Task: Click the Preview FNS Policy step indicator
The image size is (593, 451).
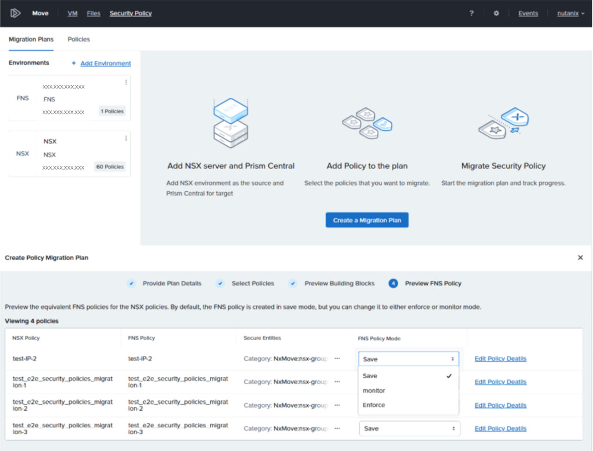Action: point(393,283)
